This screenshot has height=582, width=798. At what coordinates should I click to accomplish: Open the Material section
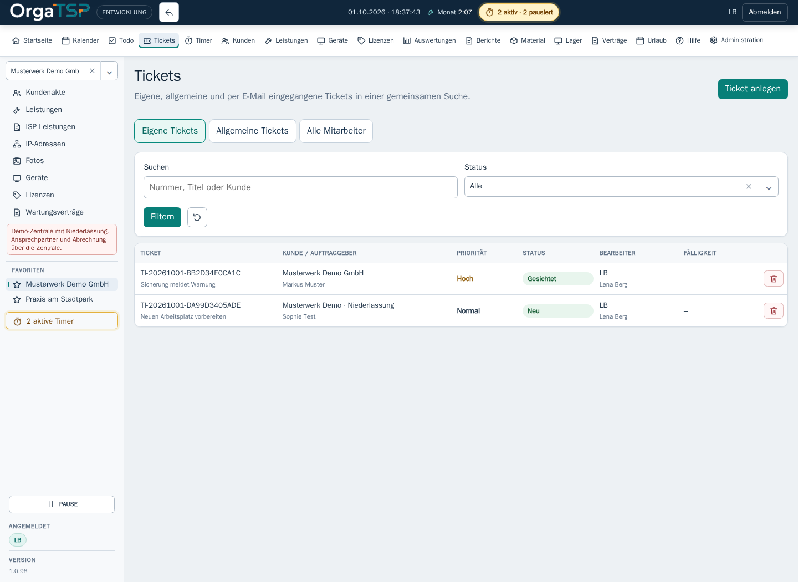[x=528, y=40]
